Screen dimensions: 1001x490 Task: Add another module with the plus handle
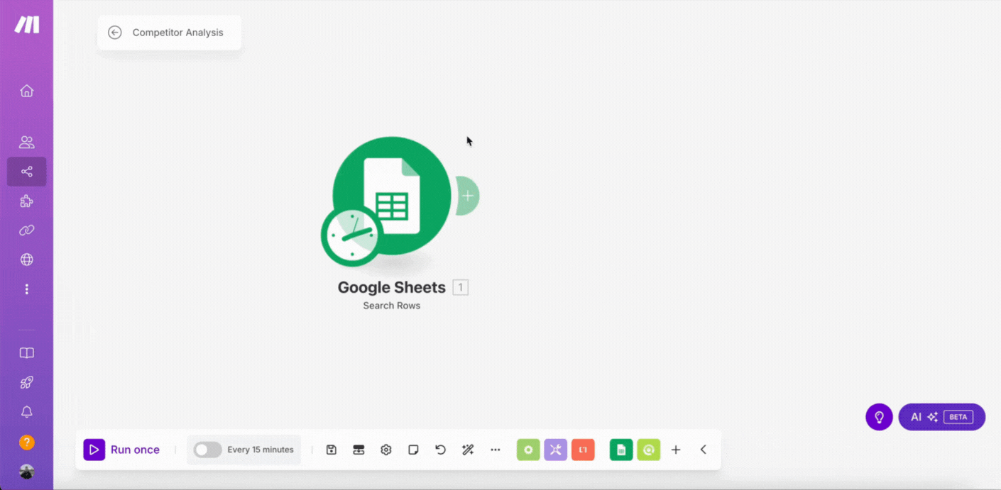click(x=467, y=196)
